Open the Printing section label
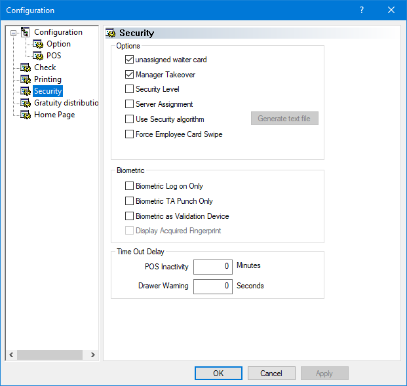Screen dimensions: 407x386 click(48, 79)
